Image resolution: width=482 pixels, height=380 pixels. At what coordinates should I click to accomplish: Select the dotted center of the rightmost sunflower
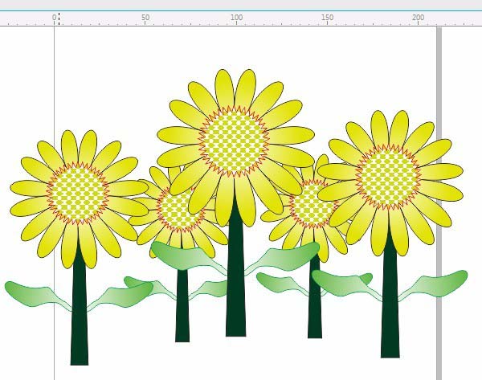click(x=388, y=177)
